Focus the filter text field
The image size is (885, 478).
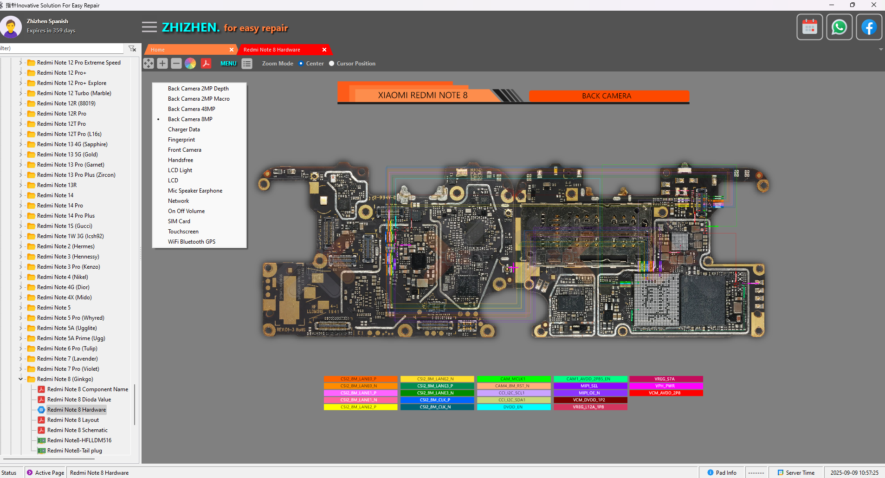(62, 48)
